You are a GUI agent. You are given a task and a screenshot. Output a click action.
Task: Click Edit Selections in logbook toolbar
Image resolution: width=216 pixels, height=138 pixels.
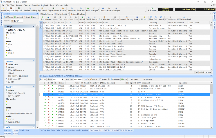coord(105,18)
